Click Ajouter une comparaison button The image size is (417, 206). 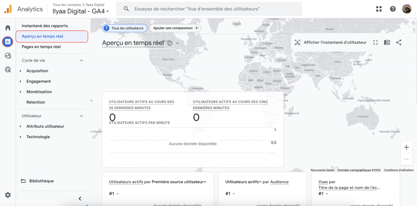coord(175,28)
